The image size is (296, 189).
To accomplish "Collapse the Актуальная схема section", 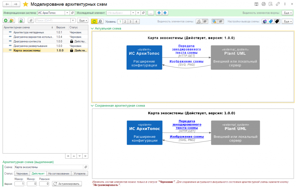I will click(x=92, y=29).
